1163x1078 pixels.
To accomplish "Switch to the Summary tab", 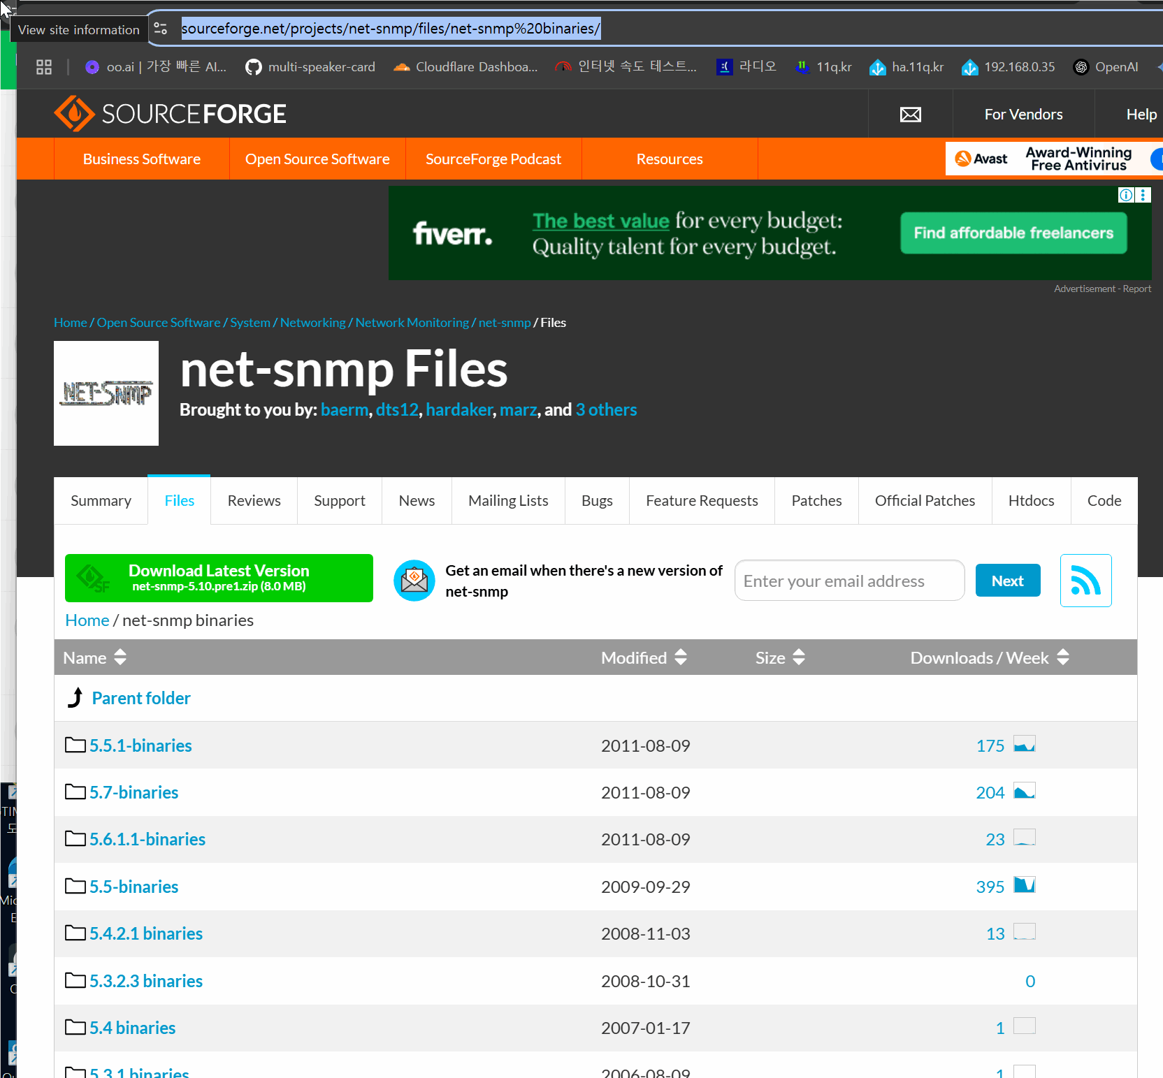I will [101, 500].
